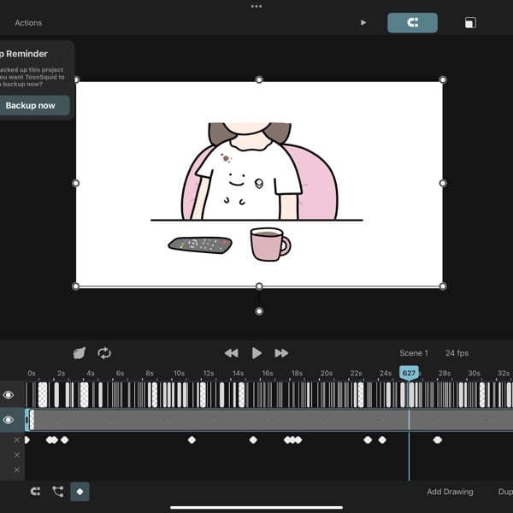The width and height of the screenshot is (513, 513).
Task: Toggle loop playback icon
Action: 104,353
